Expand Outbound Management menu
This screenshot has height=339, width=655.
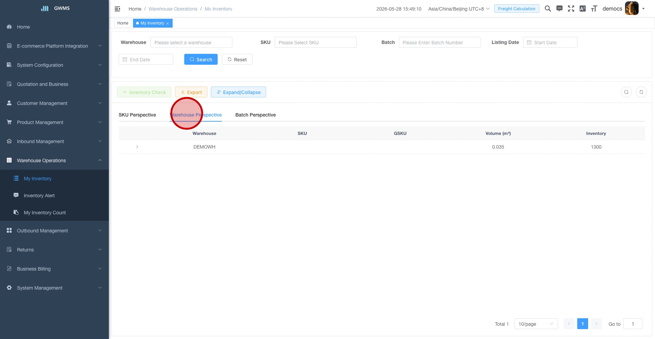54,231
